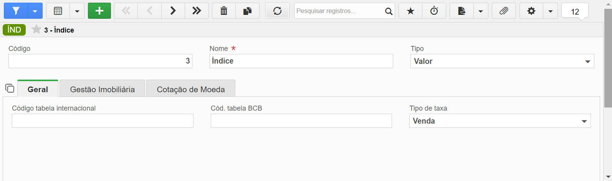Refresh the record with reload icon

coord(277,11)
